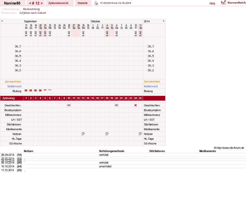This screenshot has width=246, height=216.
Task: Open the note icon on cycle day 18
Action: tap(107, 134)
